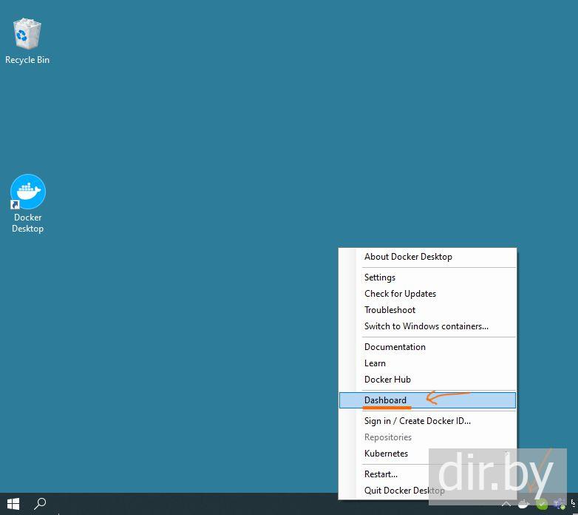
Task: Click the Docker whale tray icon
Action: [524, 504]
